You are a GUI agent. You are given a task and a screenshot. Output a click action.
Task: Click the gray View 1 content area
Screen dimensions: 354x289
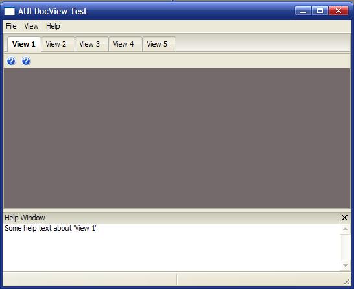pos(177,138)
